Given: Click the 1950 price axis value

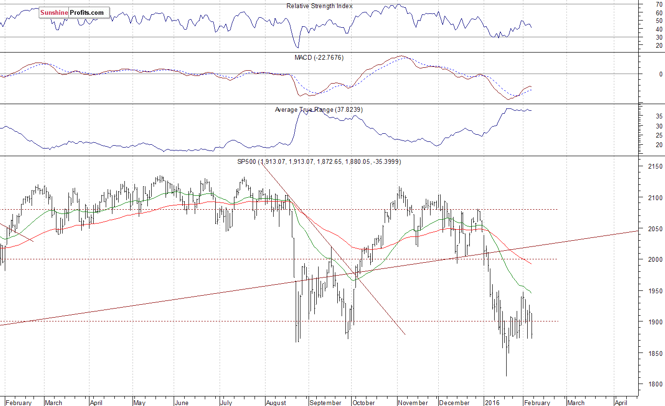Looking at the screenshot, I should click(x=655, y=291).
